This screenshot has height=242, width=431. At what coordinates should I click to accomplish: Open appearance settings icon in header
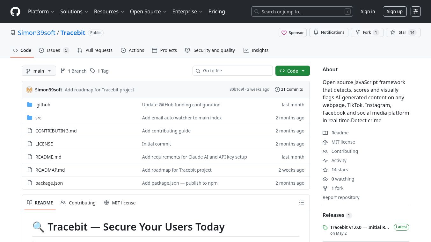416,11
